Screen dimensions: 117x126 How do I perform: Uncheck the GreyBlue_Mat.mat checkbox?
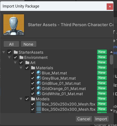(33, 78)
